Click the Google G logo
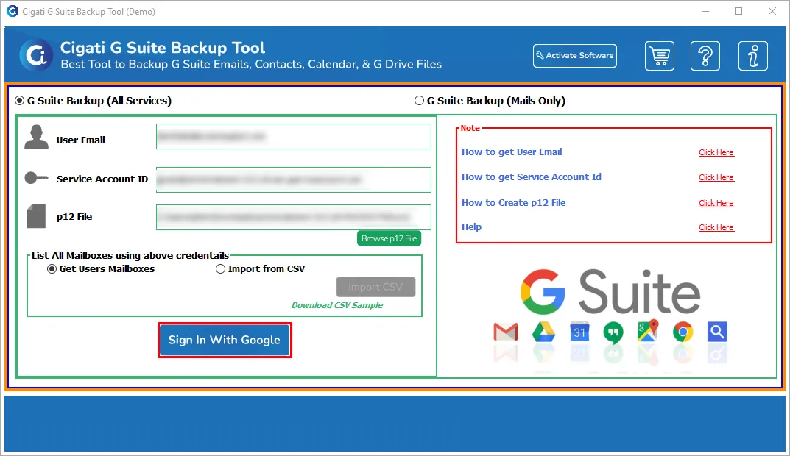The image size is (790, 456). point(543,292)
